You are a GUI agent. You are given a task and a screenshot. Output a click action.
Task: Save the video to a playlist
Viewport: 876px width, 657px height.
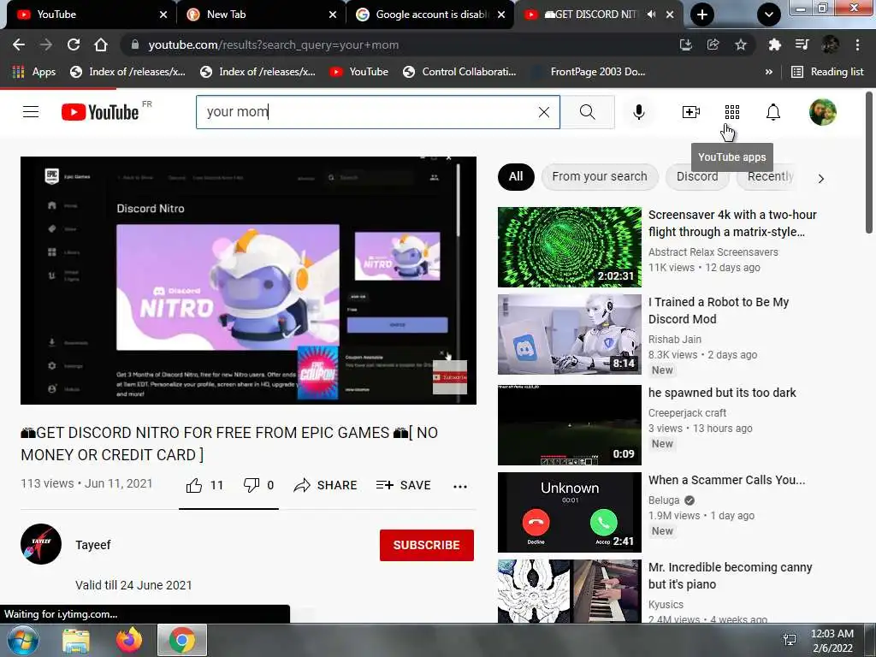coord(403,485)
